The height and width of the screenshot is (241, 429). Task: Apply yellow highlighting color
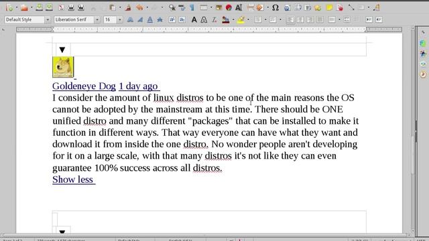(x=241, y=19)
